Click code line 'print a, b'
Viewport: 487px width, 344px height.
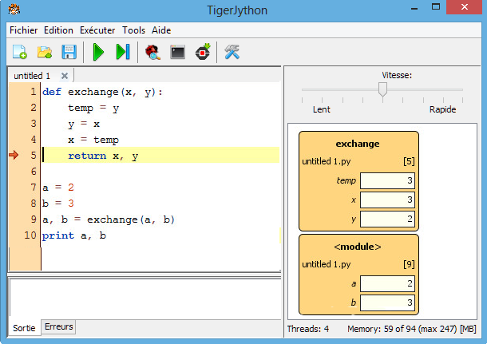pyautogui.click(x=74, y=235)
